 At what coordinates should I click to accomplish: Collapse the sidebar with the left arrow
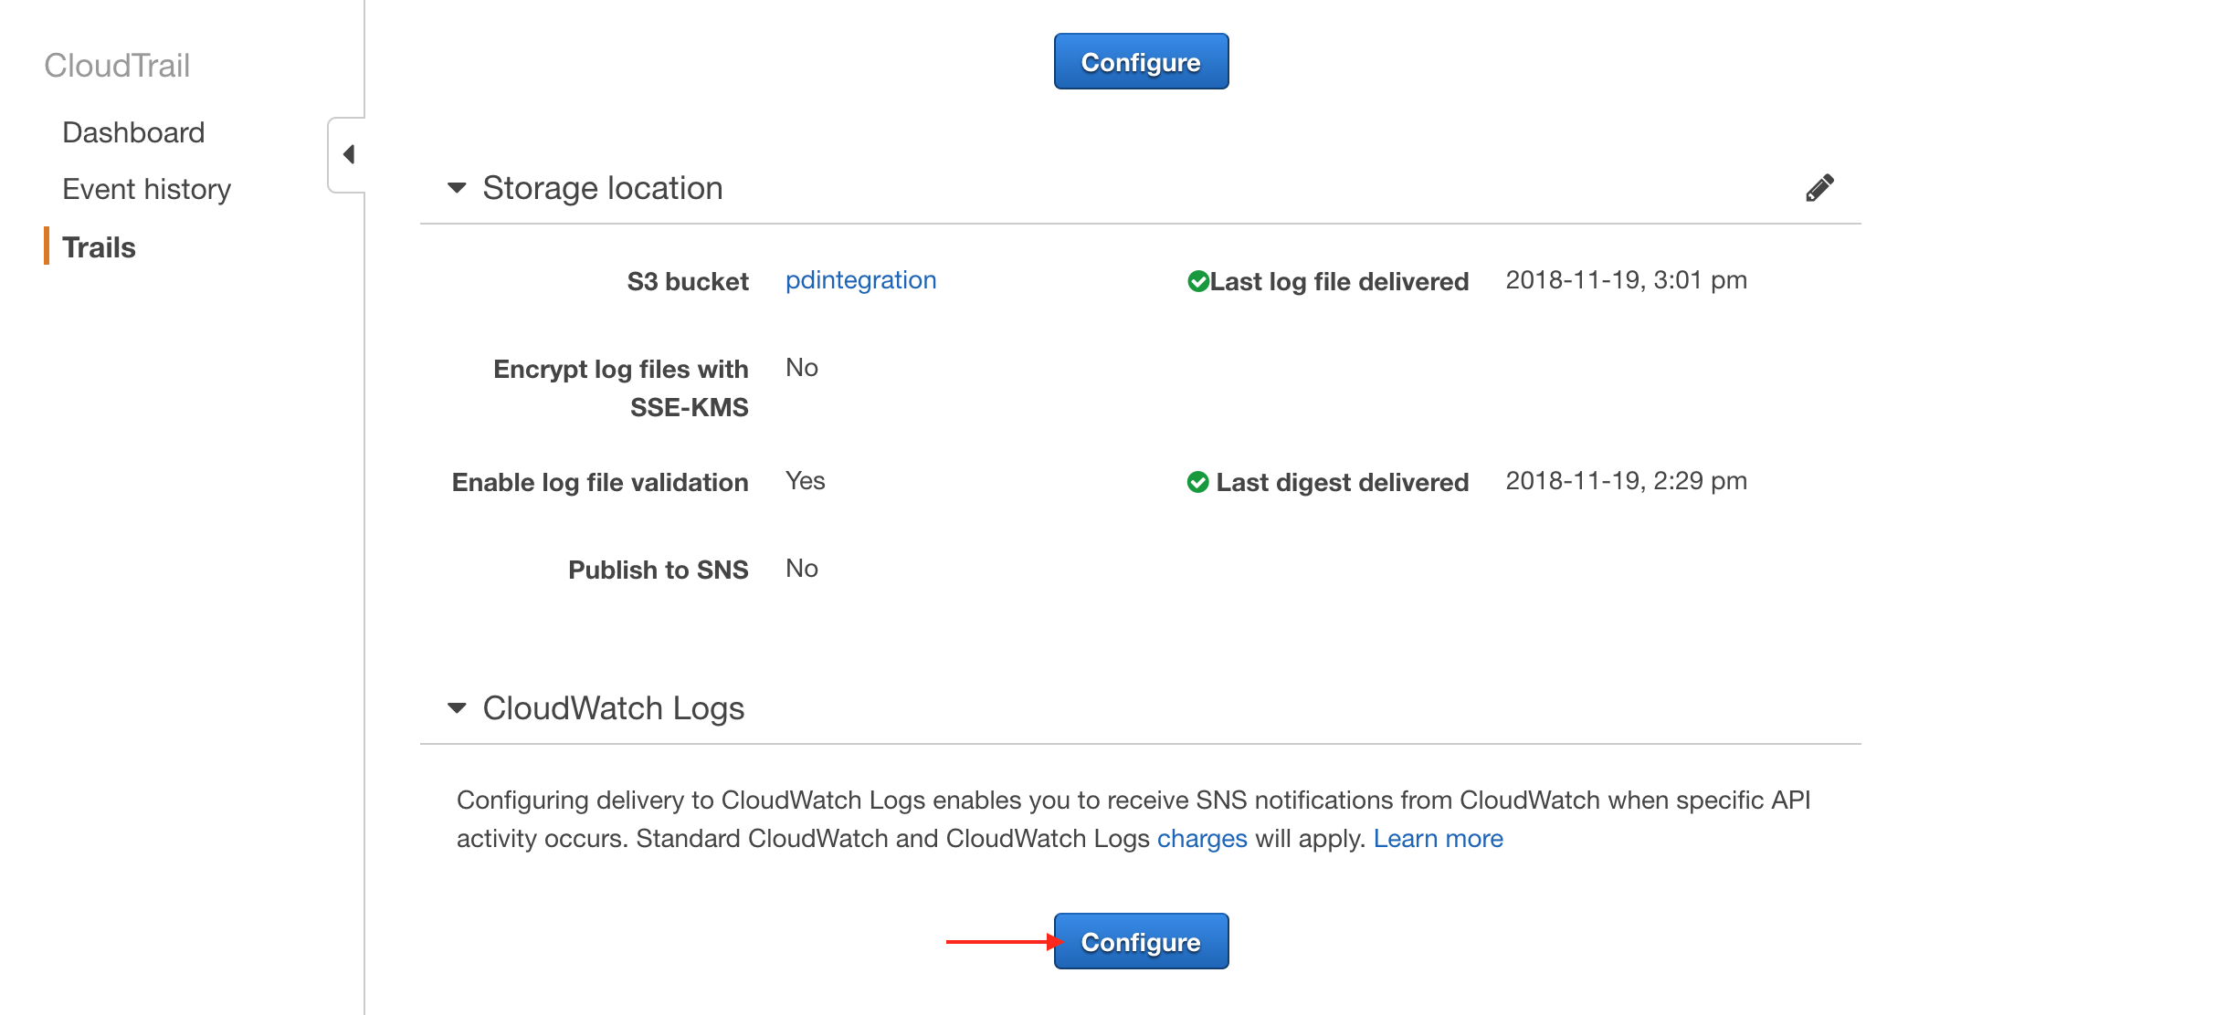(348, 154)
